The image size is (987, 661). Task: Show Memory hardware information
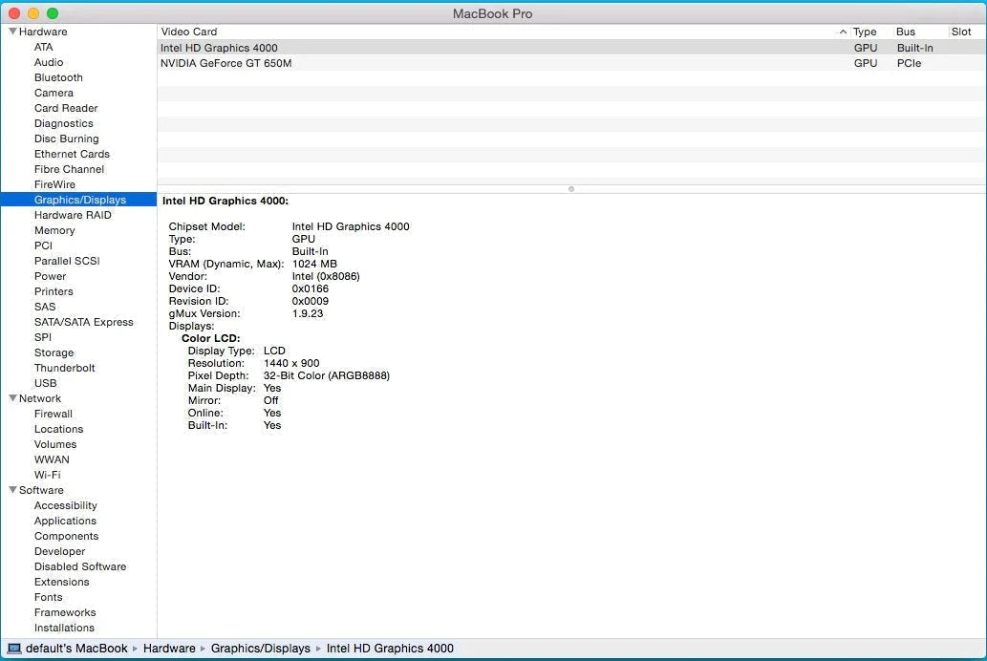click(54, 230)
